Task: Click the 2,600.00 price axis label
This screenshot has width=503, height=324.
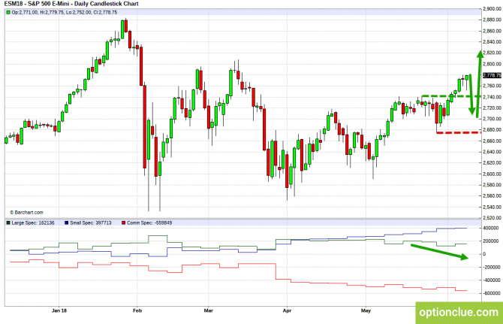Action: coord(492,174)
